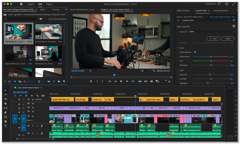Go to Out point in program monitor
This screenshot has height=144, width=240.
133,81
